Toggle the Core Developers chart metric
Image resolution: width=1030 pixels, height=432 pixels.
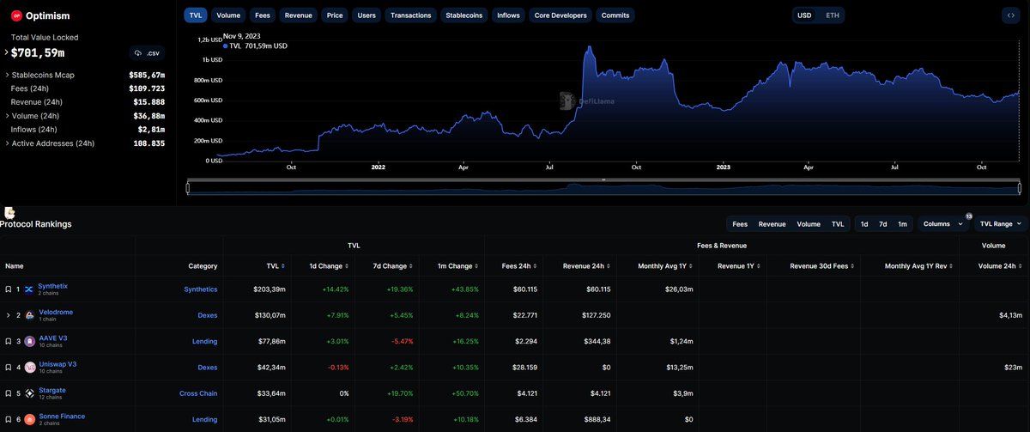[560, 15]
